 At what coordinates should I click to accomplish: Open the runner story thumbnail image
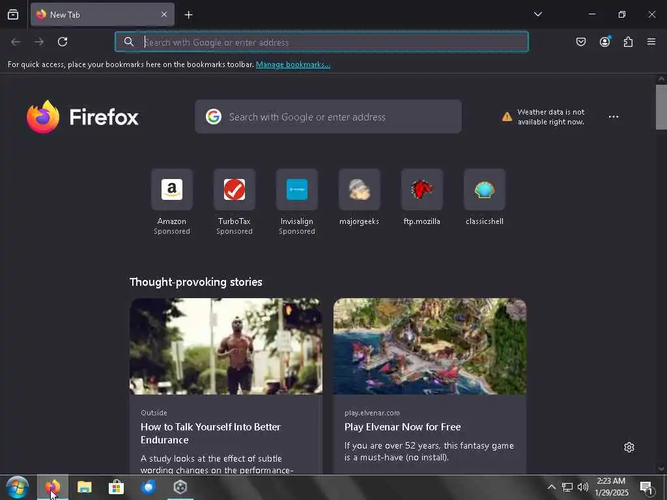click(226, 346)
